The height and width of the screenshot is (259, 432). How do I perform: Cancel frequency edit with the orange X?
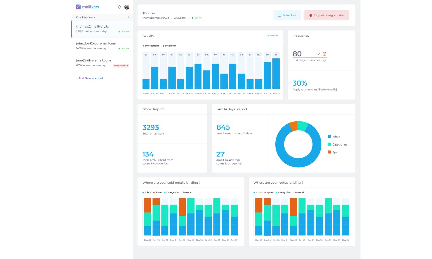[x=325, y=54]
